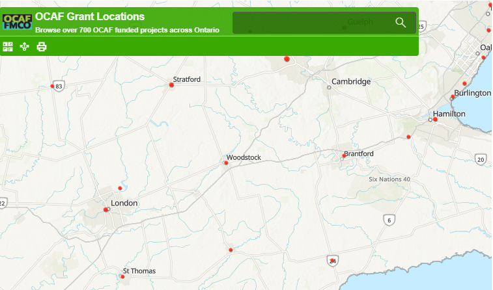Screen dimensions: 493x290
Task: Select the grant marker at Brantford
Action: coord(344,155)
